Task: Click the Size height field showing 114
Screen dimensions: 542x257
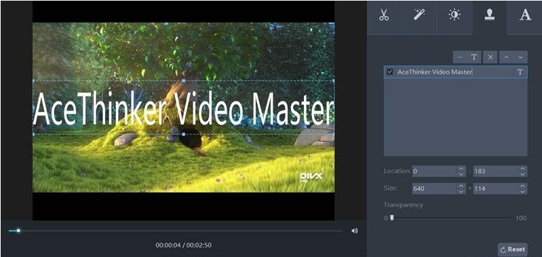Action: 496,189
